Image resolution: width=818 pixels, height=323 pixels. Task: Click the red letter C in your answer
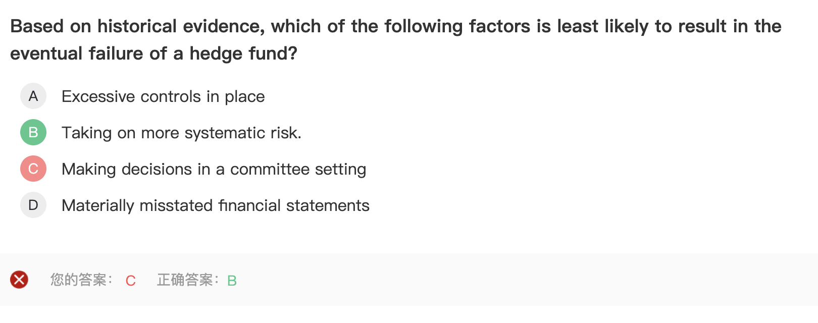click(130, 281)
